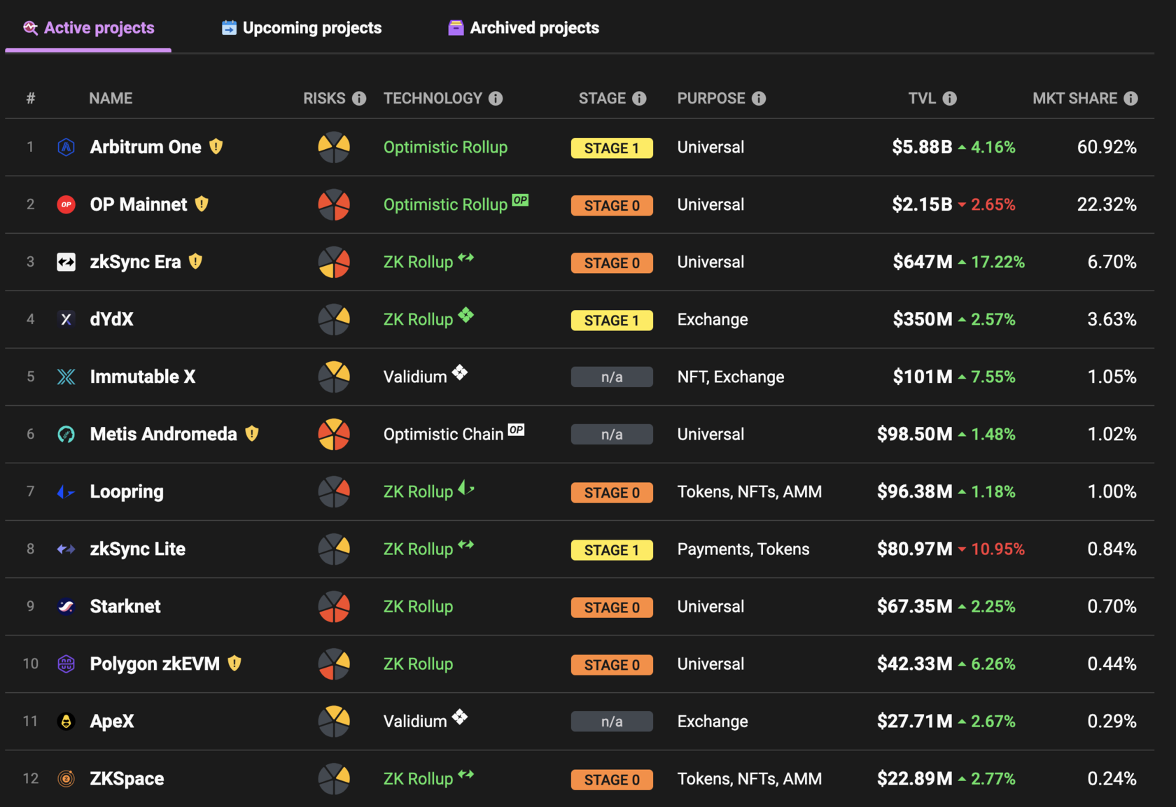Click STAGE 1 badge for zkSync Lite
Image resolution: width=1176 pixels, height=807 pixels.
tap(612, 549)
